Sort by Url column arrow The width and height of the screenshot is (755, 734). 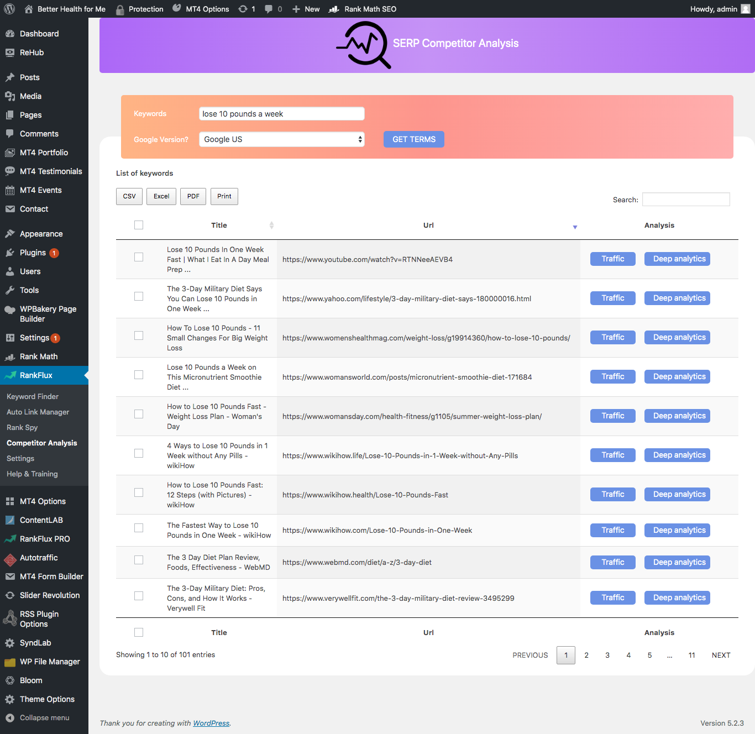(x=575, y=227)
